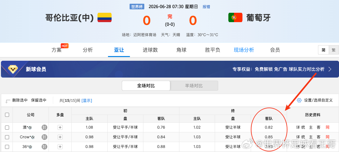This screenshot has width=339, height=152.
Task: Click the 报错 report error link
Action: (x=206, y=7)
